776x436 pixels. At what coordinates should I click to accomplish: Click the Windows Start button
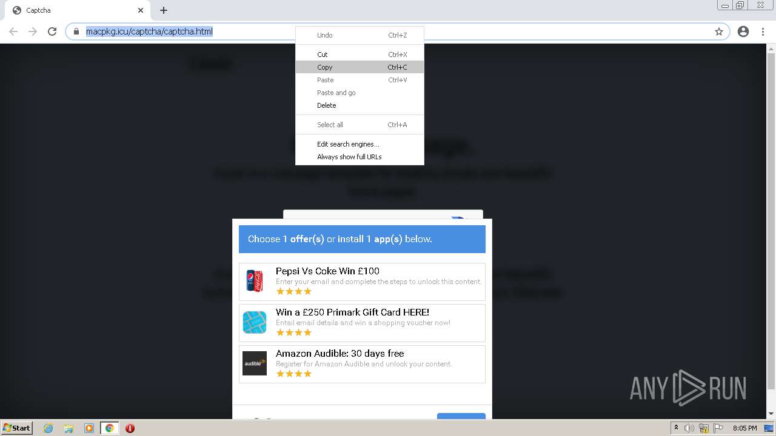[16, 428]
